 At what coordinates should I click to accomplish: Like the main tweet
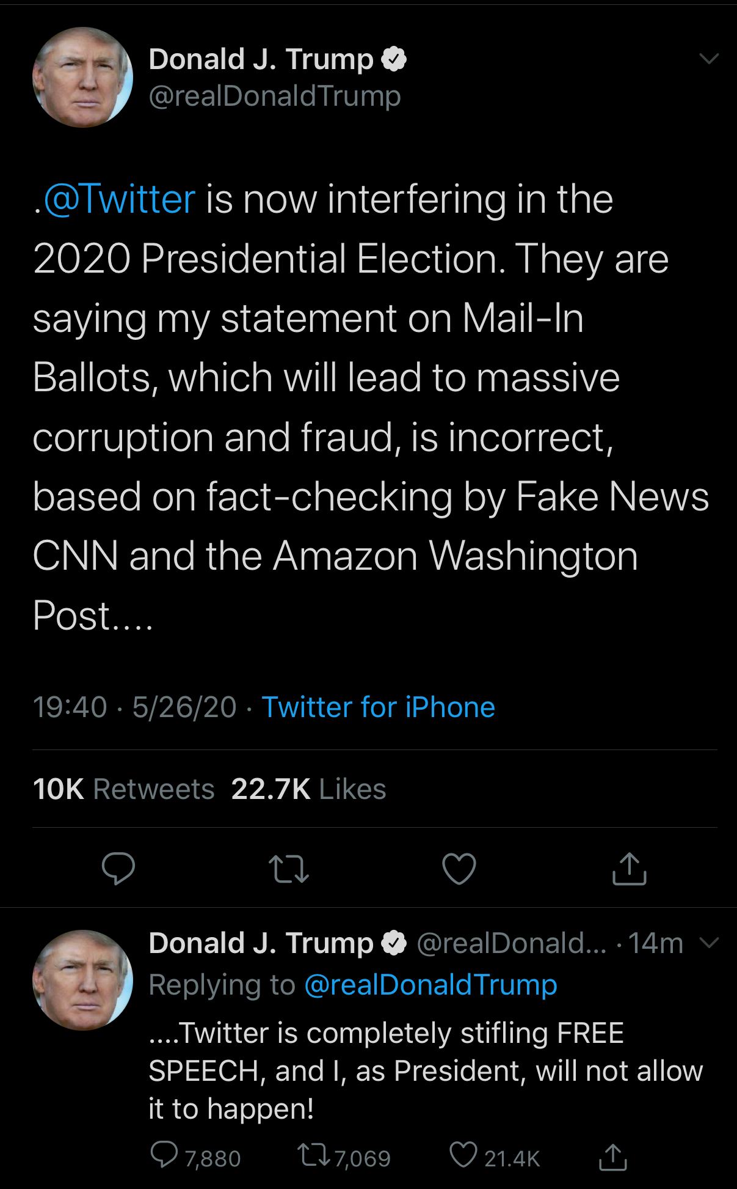point(459,869)
